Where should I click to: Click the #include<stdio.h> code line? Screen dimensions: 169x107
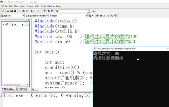[56, 21]
